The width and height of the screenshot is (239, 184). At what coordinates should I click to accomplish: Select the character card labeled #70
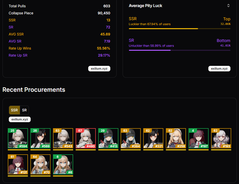point(40,164)
